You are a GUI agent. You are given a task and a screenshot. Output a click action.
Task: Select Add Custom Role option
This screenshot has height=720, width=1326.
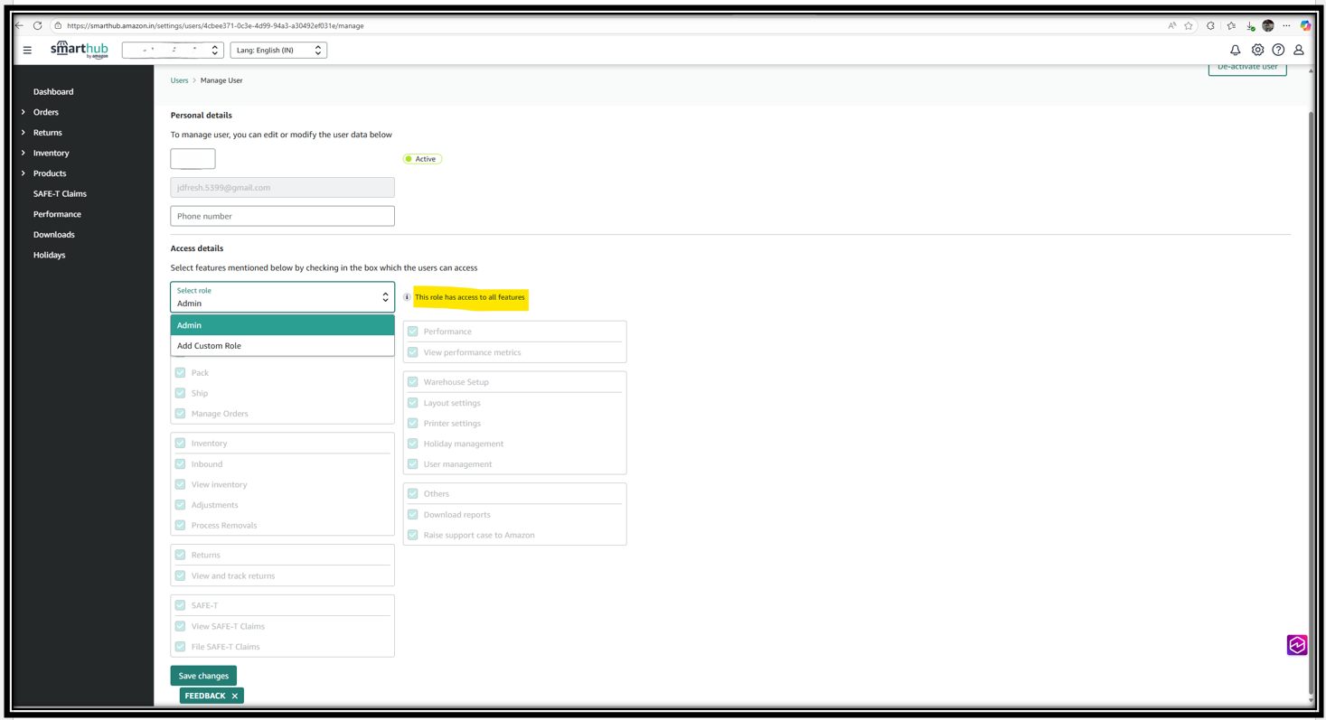[209, 346]
